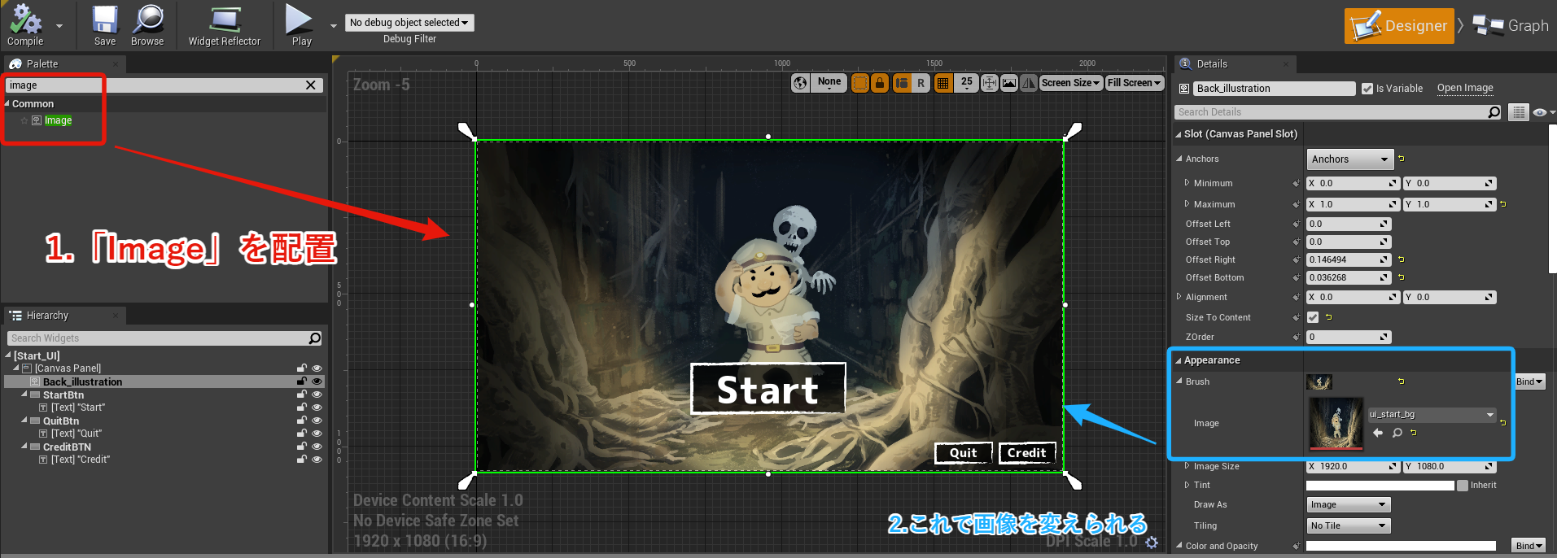
Task: Click the Quit button in canvas
Action: coord(963,453)
